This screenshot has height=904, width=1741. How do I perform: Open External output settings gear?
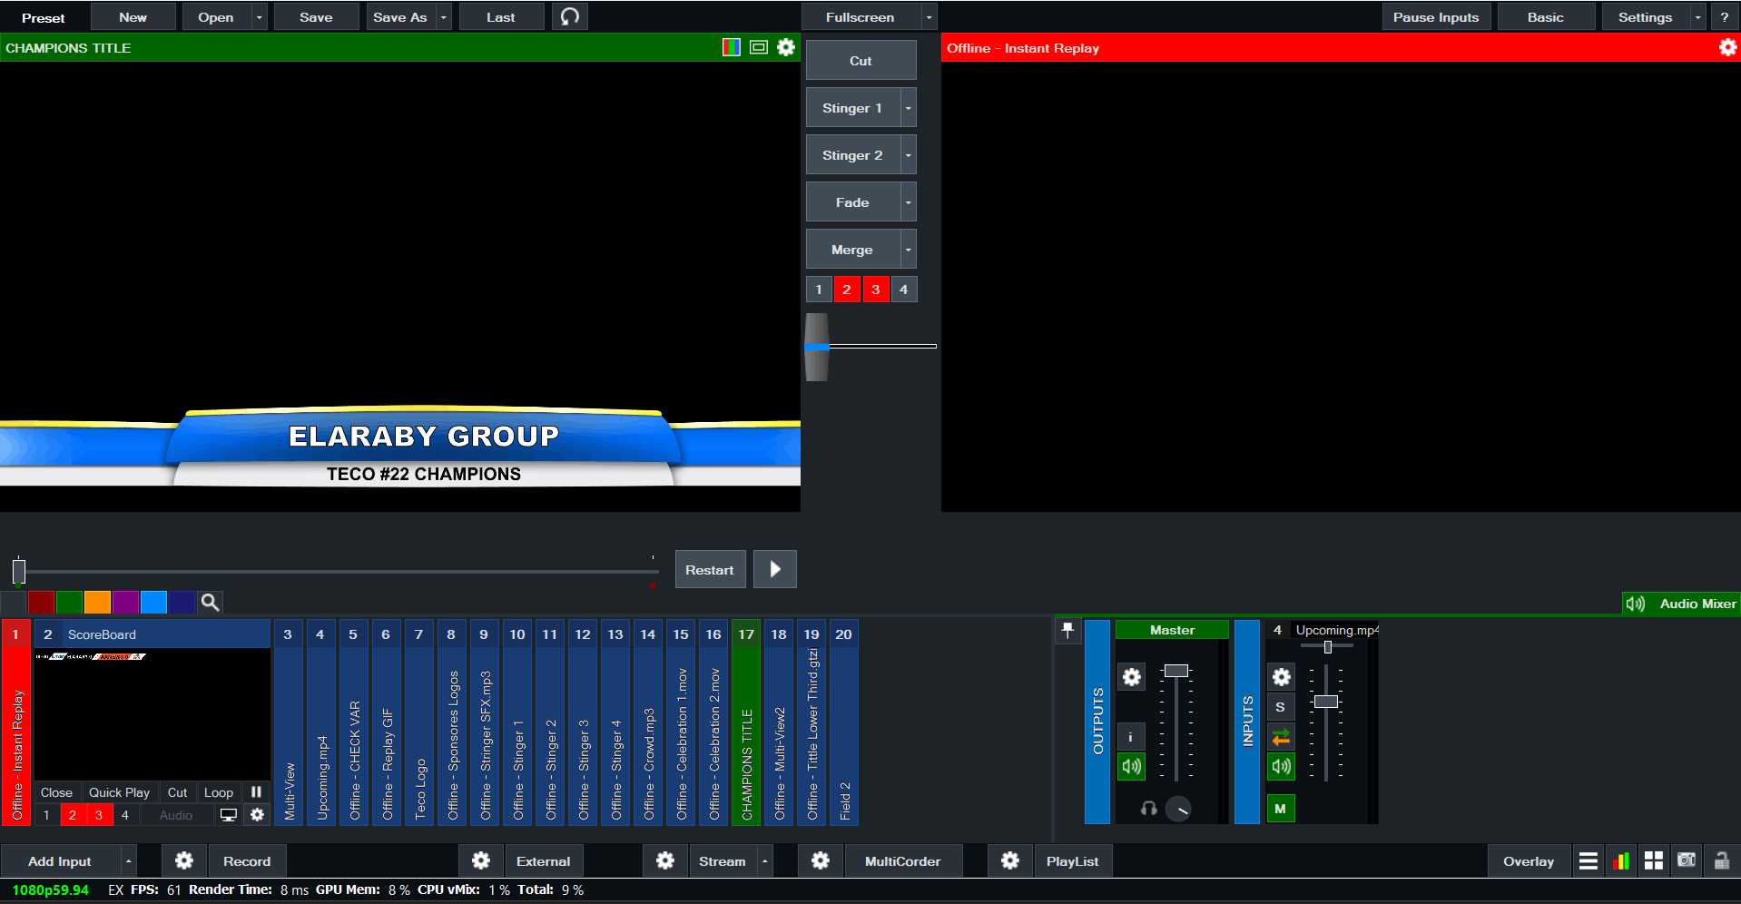[481, 860]
